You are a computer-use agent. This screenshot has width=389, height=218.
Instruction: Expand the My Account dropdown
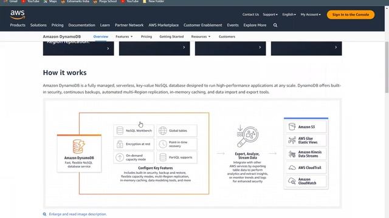point(311,15)
